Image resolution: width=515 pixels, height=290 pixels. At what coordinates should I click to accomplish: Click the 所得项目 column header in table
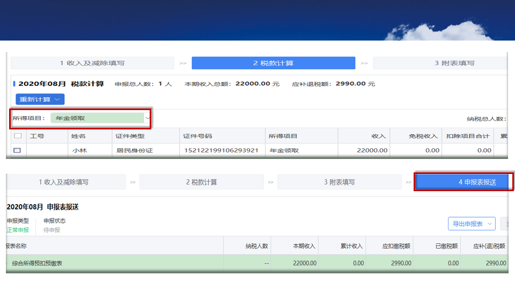click(x=283, y=136)
